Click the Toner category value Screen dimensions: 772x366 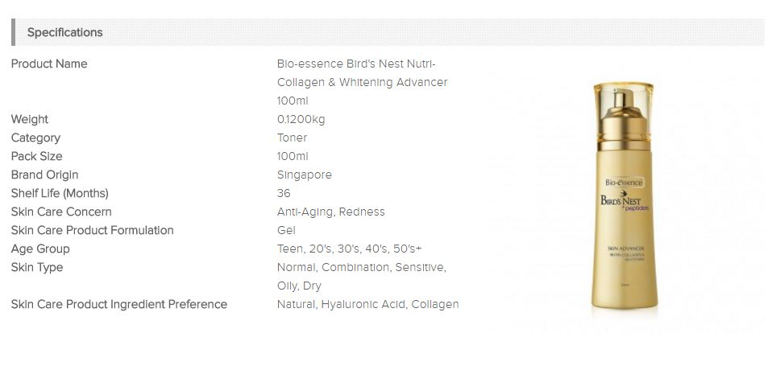tap(292, 138)
